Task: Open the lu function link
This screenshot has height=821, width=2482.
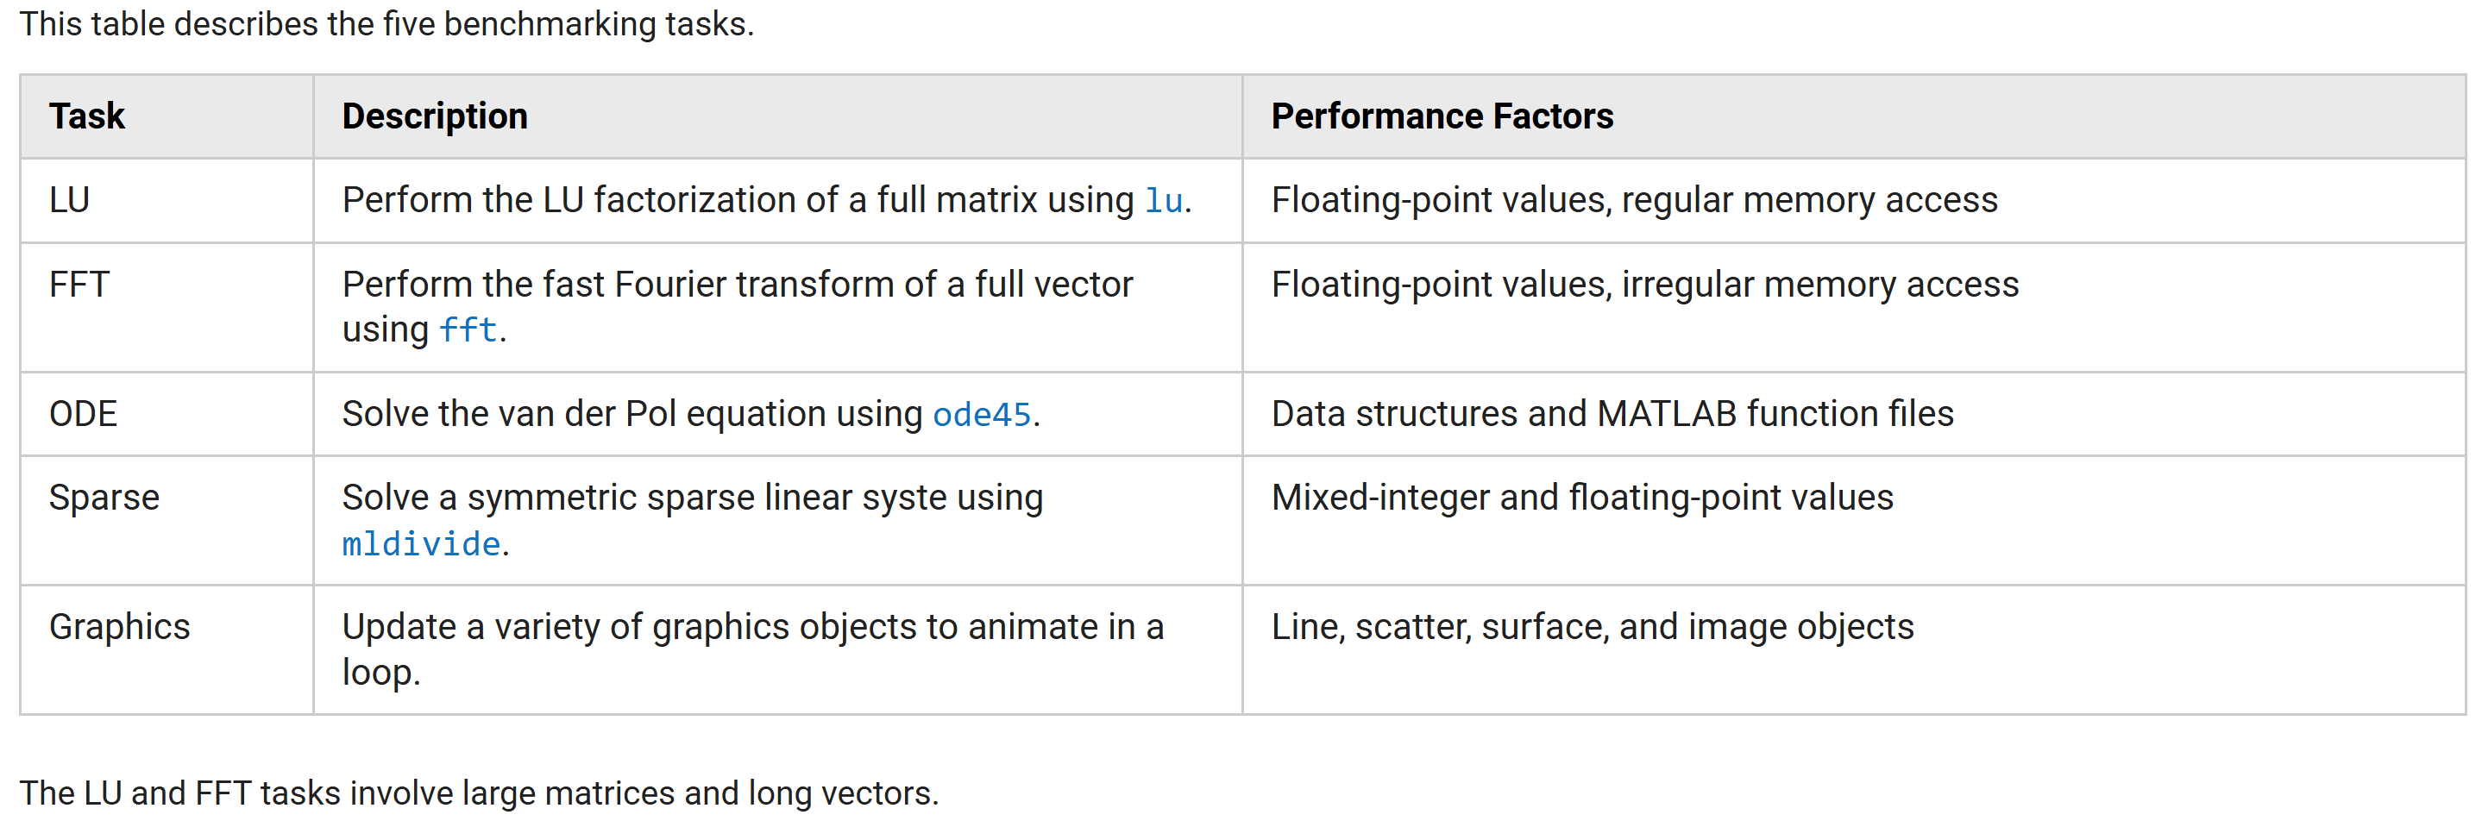Action: click(x=1163, y=200)
